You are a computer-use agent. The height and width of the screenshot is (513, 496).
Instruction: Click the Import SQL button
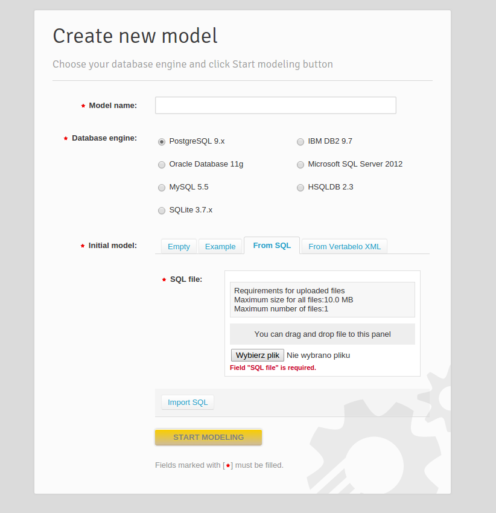tap(188, 402)
